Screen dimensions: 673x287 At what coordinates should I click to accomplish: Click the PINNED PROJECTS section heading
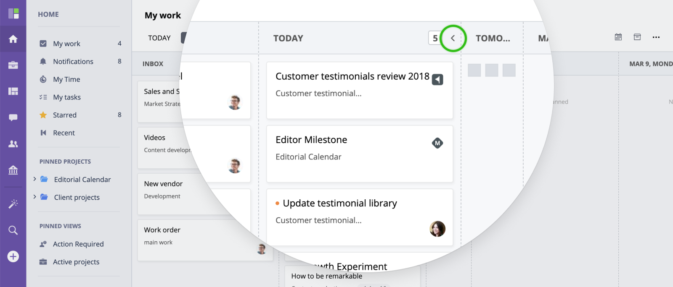(x=65, y=162)
